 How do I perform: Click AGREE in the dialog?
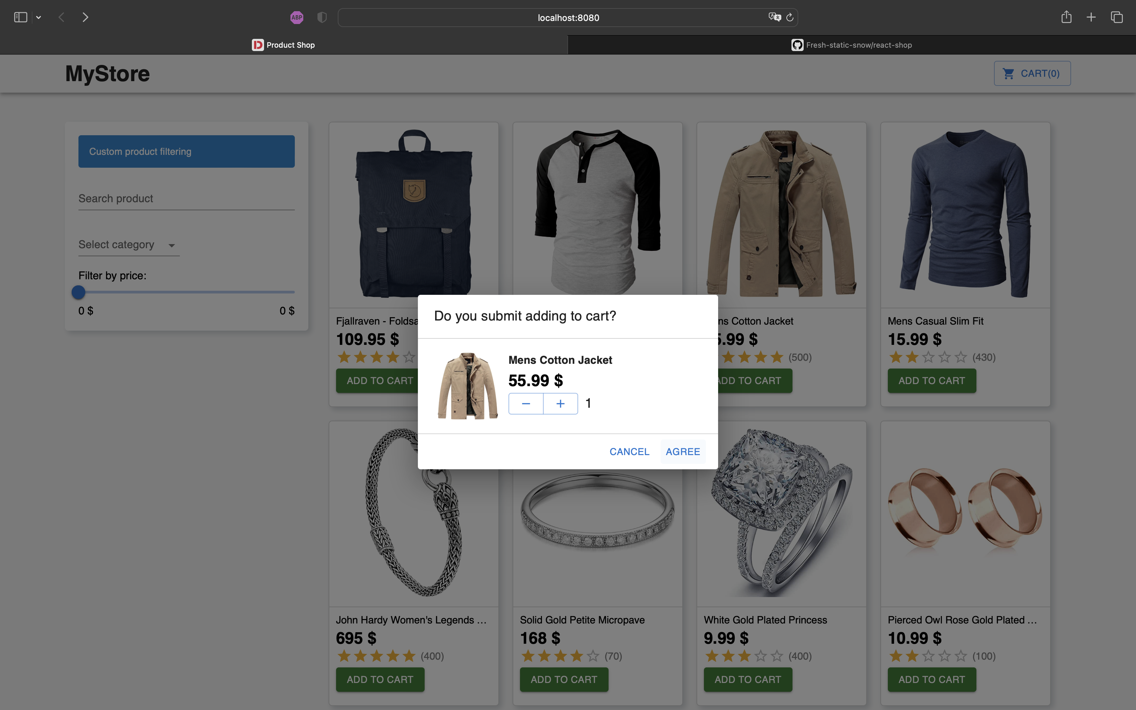point(683,451)
